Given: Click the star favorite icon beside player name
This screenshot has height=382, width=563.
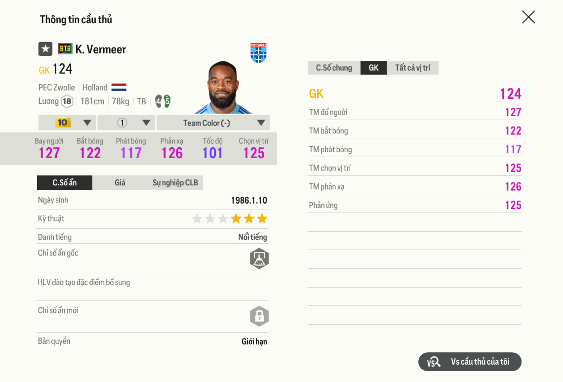Looking at the screenshot, I should 45,49.
